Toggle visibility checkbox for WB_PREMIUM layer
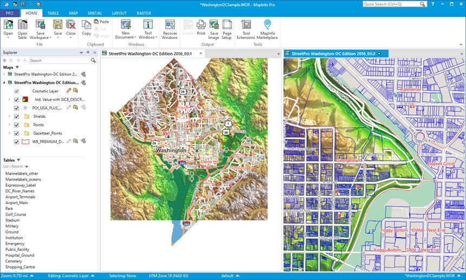The image size is (466, 280). pyautogui.click(x=17, y=142)
